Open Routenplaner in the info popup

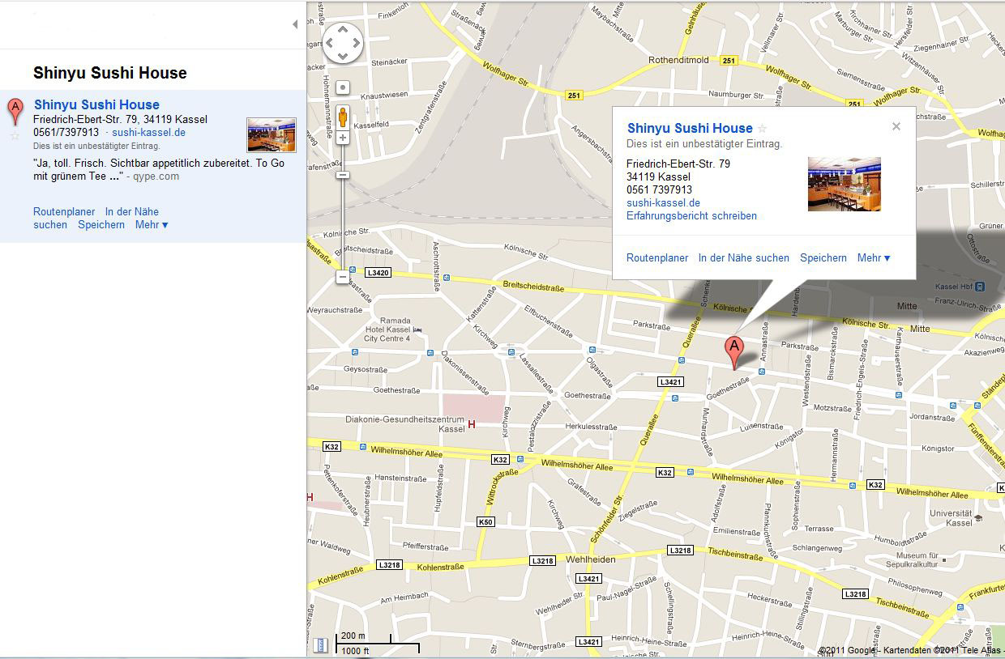657,258
